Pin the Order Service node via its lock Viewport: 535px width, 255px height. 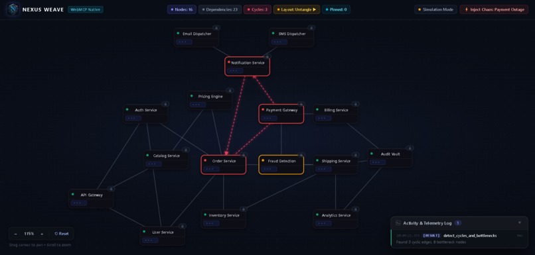(244, 155)
